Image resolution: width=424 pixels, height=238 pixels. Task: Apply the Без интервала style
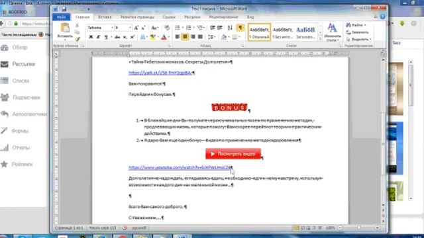tap(283, 32)
